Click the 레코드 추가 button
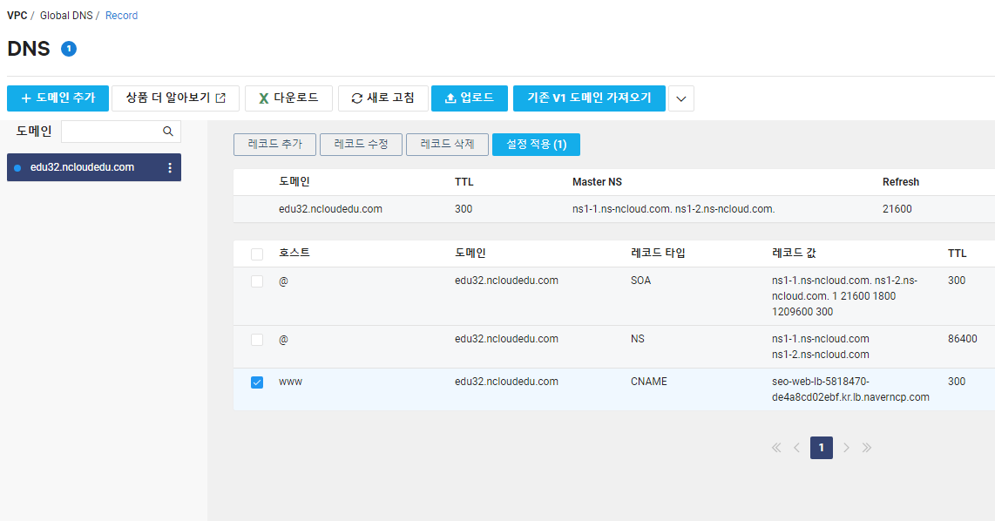 (x=274, y=145)
